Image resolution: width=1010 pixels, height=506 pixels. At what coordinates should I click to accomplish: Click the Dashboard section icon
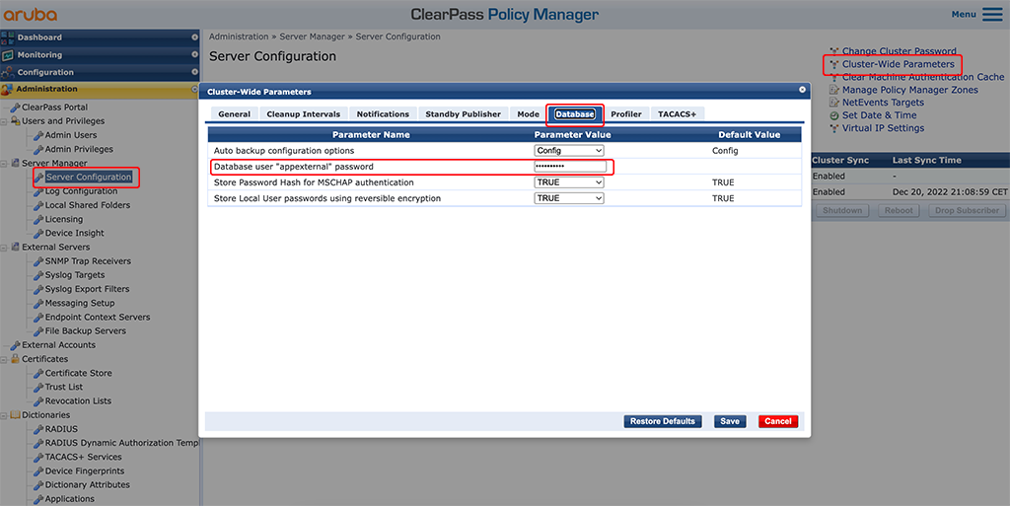tap(8, 37)
